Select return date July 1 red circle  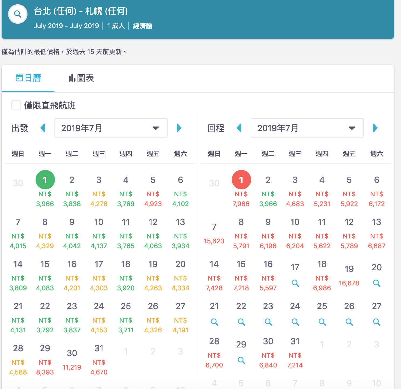click(x=241, y=180)
